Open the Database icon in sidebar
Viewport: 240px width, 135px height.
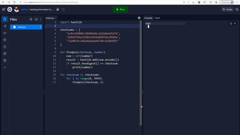5,60
